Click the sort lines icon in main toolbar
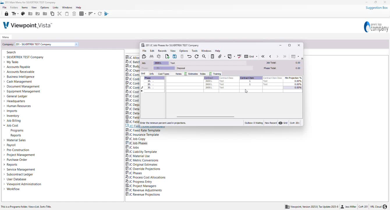 [90, 14]
